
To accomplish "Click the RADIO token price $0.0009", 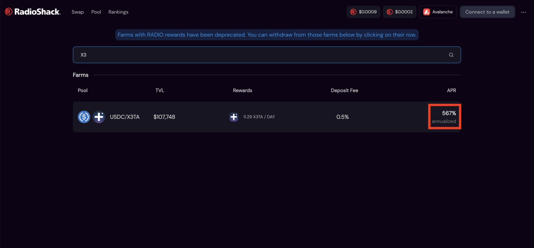I will 363,12.
